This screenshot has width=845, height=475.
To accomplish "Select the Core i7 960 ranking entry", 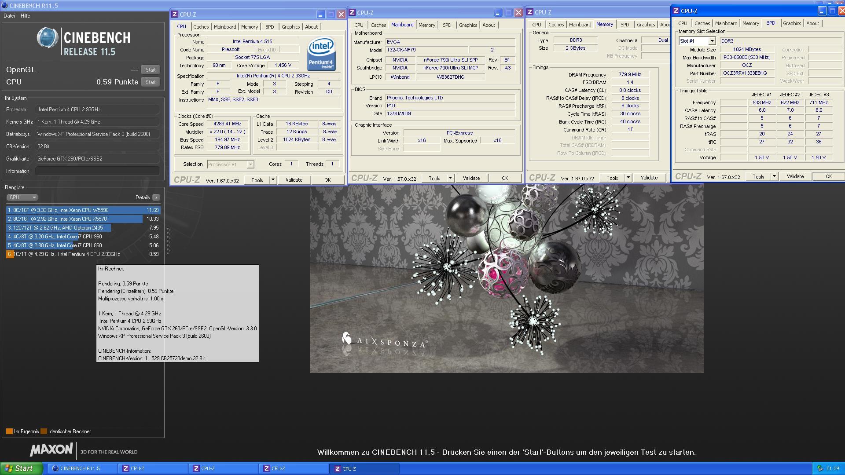I will click(83, 237).
